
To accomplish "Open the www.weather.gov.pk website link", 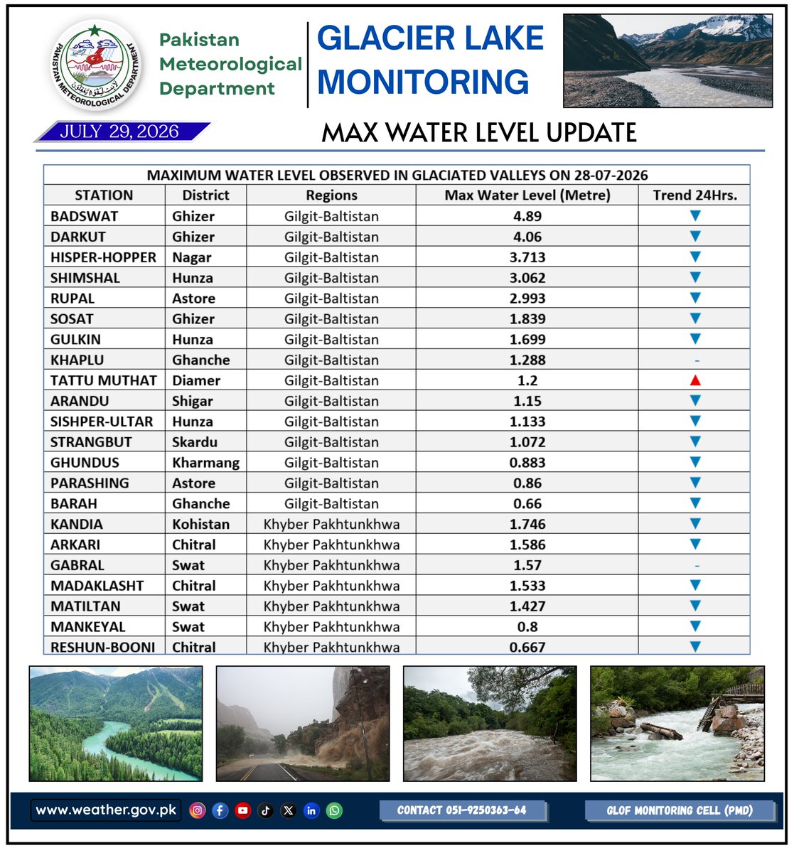I will pos(106,810).
